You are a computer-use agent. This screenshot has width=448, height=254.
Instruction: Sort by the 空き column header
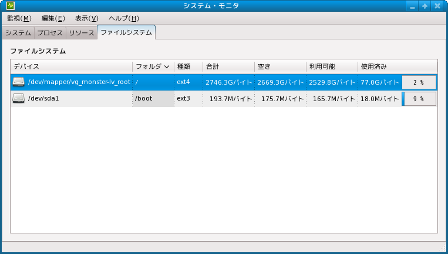pos(279,66)
